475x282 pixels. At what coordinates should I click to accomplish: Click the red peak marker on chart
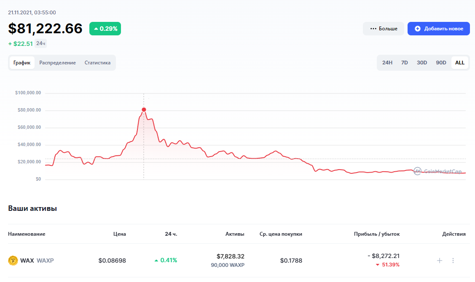(x=144, y=110)
